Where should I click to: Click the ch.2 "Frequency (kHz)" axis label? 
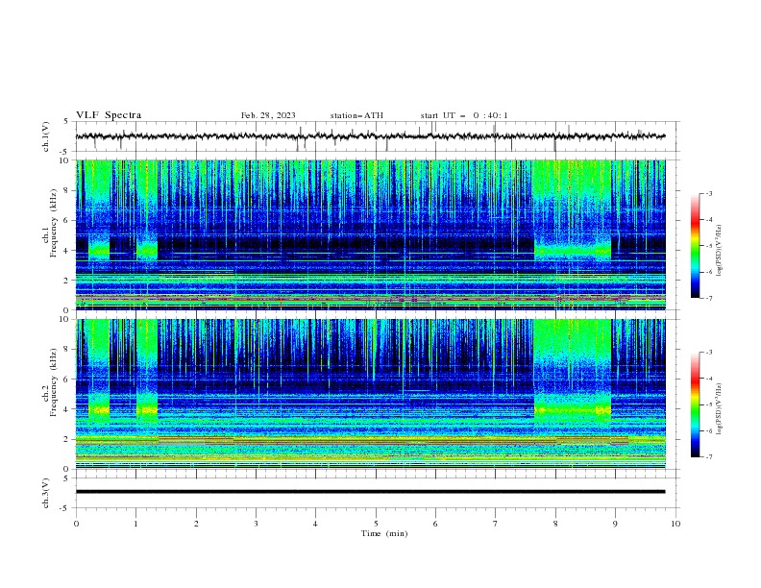53,382
